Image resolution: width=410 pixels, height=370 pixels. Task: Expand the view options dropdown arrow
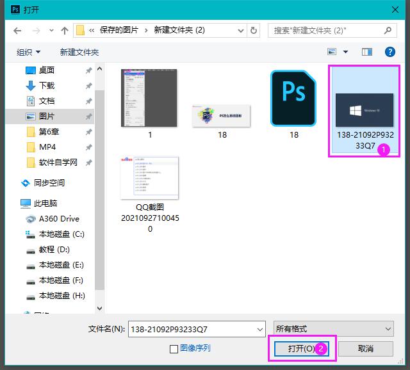click(x=345, y=52)
